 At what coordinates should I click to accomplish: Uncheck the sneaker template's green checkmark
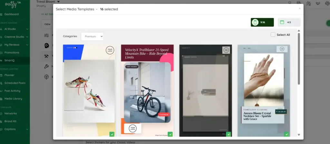[112, 134]
